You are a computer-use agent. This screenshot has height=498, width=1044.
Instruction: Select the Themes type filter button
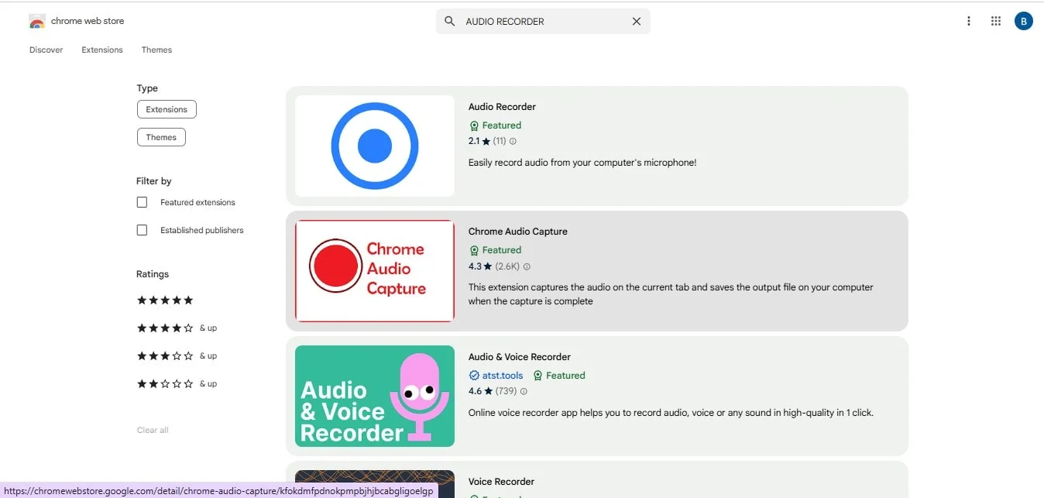coord(161,137)
